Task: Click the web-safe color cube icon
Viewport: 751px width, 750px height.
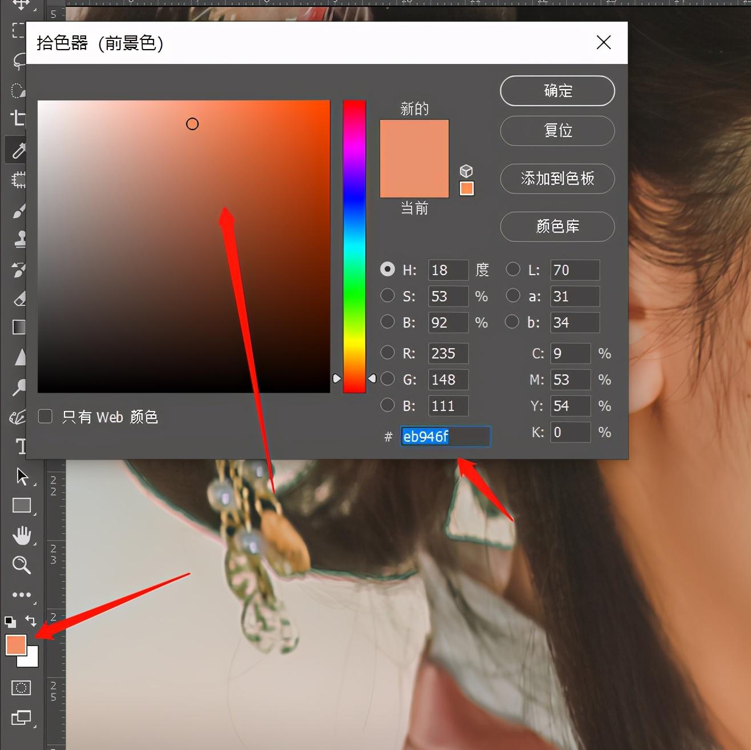Action: pos(466,171)
